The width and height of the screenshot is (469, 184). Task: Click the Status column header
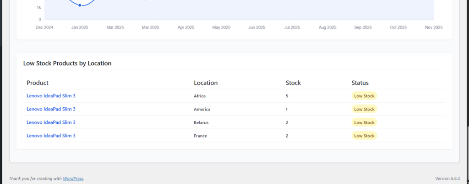coord(360,83)
